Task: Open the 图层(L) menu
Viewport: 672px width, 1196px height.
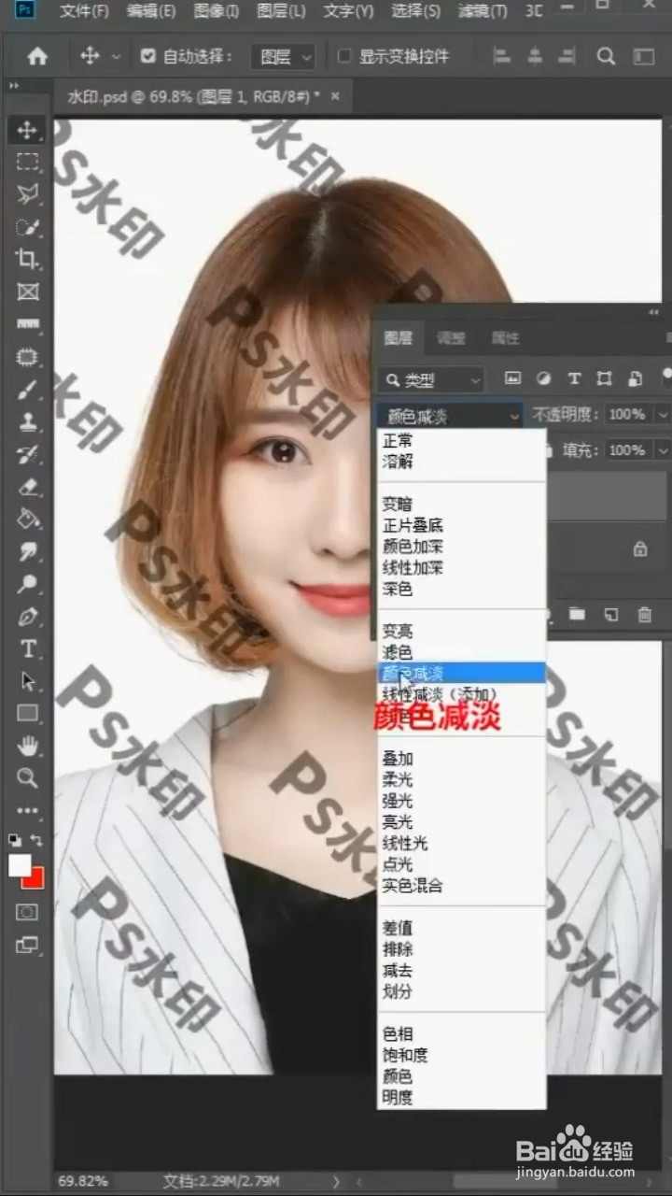Action: point(281,11)
